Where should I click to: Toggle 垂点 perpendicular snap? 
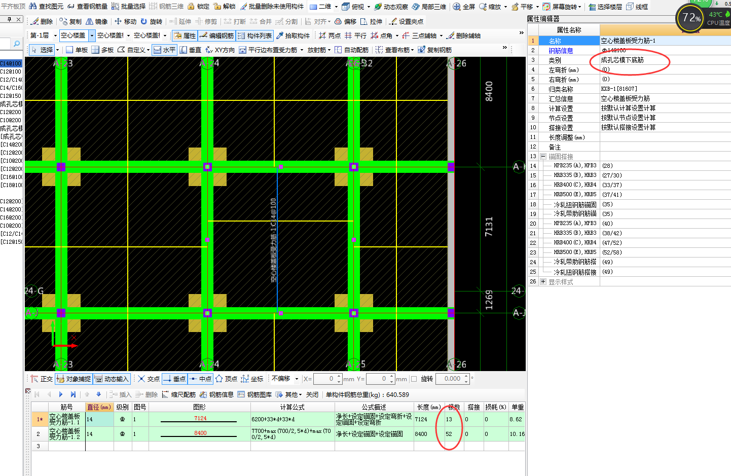(174, 379)
